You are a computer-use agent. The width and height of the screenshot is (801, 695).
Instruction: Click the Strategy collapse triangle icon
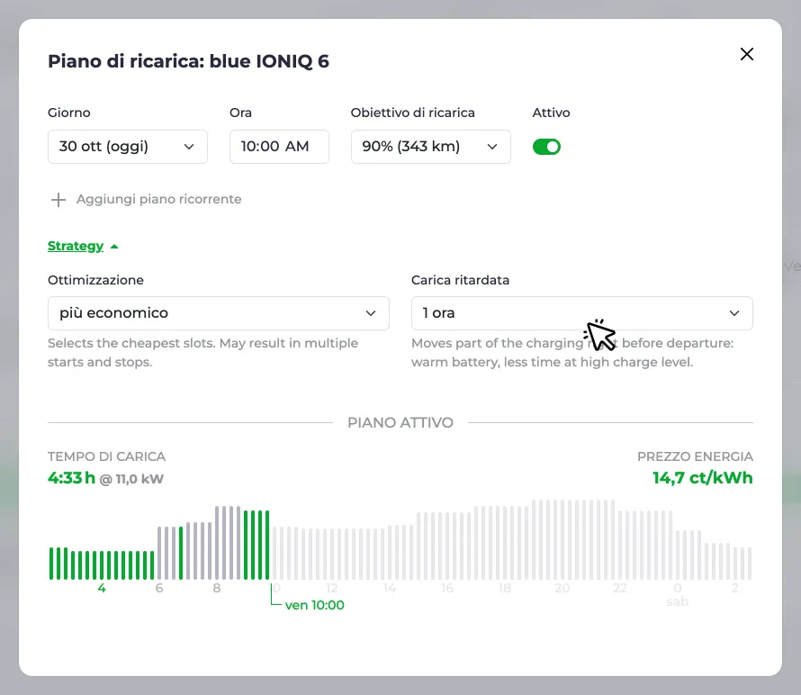[x=114, y=247]
